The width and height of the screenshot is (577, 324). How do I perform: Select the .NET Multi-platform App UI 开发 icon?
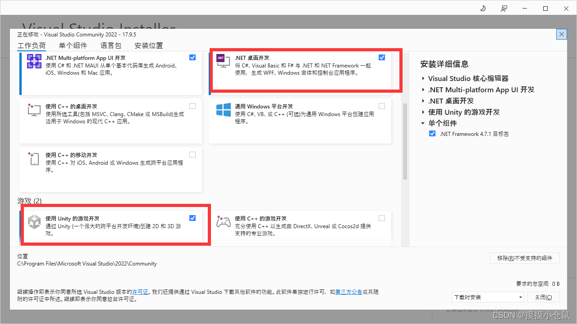[34, 61]
